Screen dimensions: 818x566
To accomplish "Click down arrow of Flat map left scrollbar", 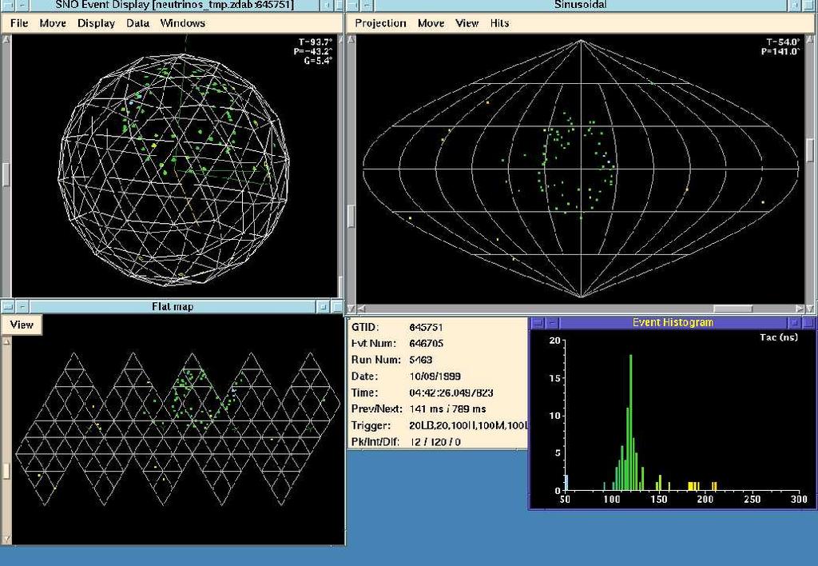I will click(6, 538).
